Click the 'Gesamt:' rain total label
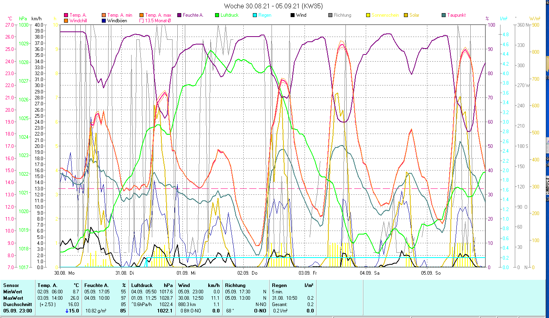The height and width of the screenshot is (318, 549). click(x=280, y=304)
